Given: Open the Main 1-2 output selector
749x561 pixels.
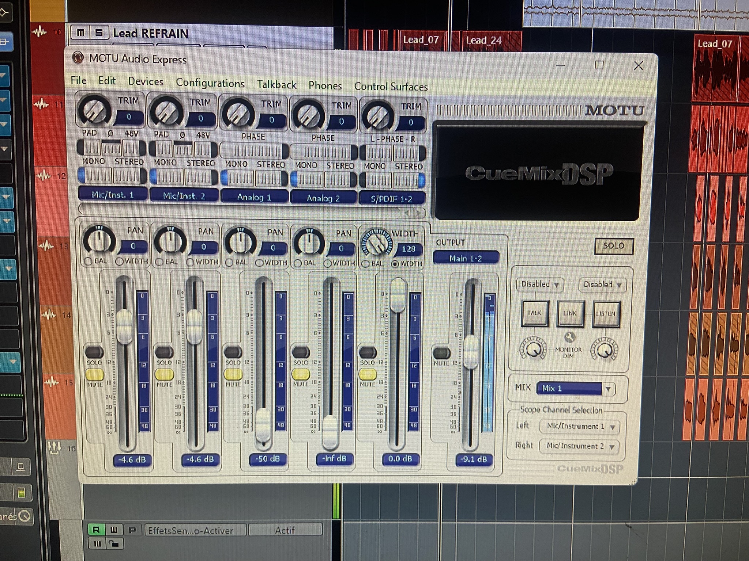Looking at the screenshot, I should click(466, 258).
